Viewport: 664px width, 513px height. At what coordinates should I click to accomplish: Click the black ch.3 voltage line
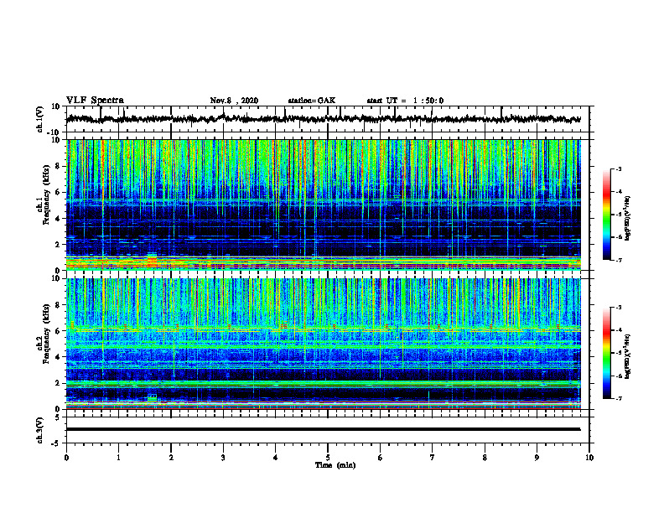323,429
